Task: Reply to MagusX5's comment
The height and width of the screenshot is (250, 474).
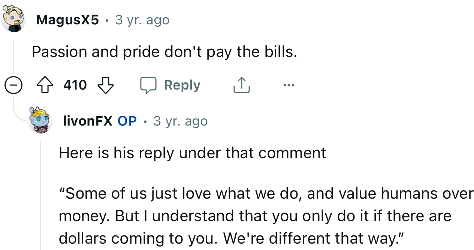Action: (182, 85)
